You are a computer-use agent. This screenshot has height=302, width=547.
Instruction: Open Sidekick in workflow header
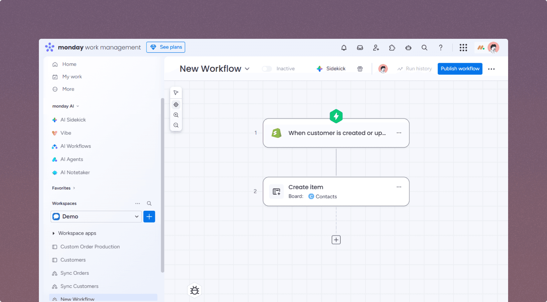(x=331, y=69)
